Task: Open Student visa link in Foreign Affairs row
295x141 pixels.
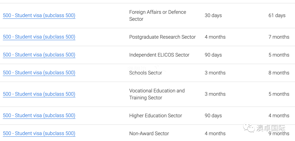Action: click(39, 16)
